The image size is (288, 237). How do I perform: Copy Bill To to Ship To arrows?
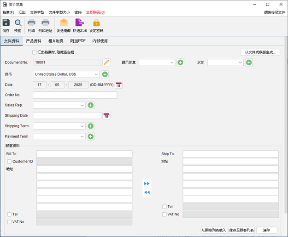(147, 184)
